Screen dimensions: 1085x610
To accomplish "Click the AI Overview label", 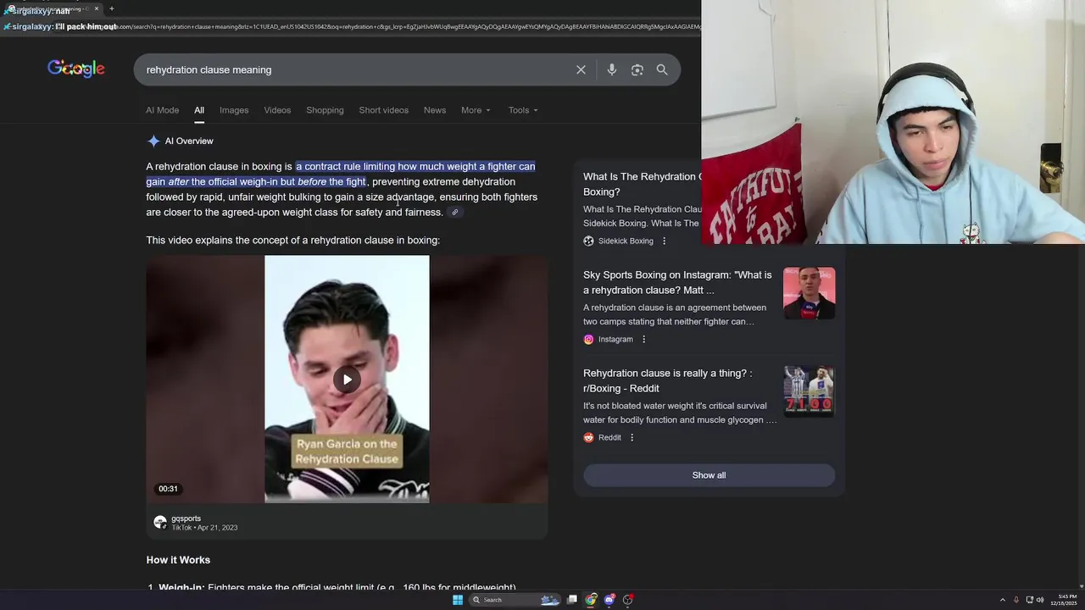I will [x=189, y=141].
